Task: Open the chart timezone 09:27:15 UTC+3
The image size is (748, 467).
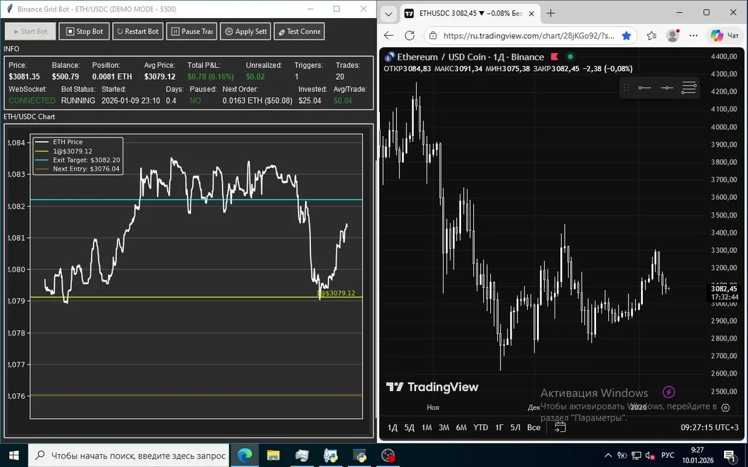Action: tap(709, 427)
